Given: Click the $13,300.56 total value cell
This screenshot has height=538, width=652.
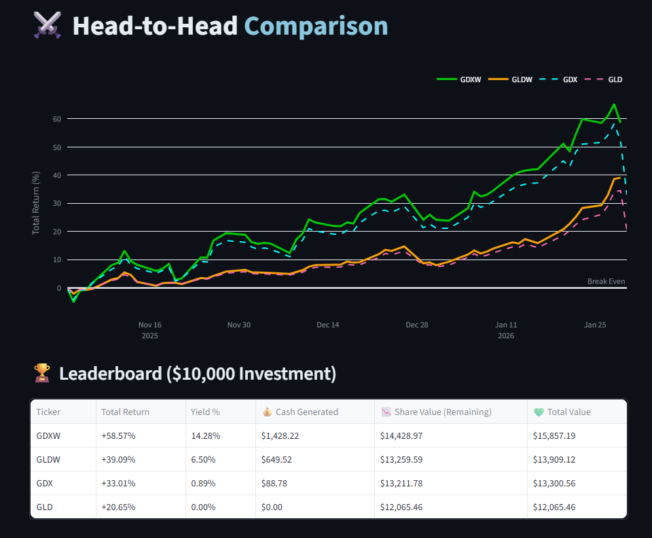Looking at the screenshot, I should (x=577, y=483).
